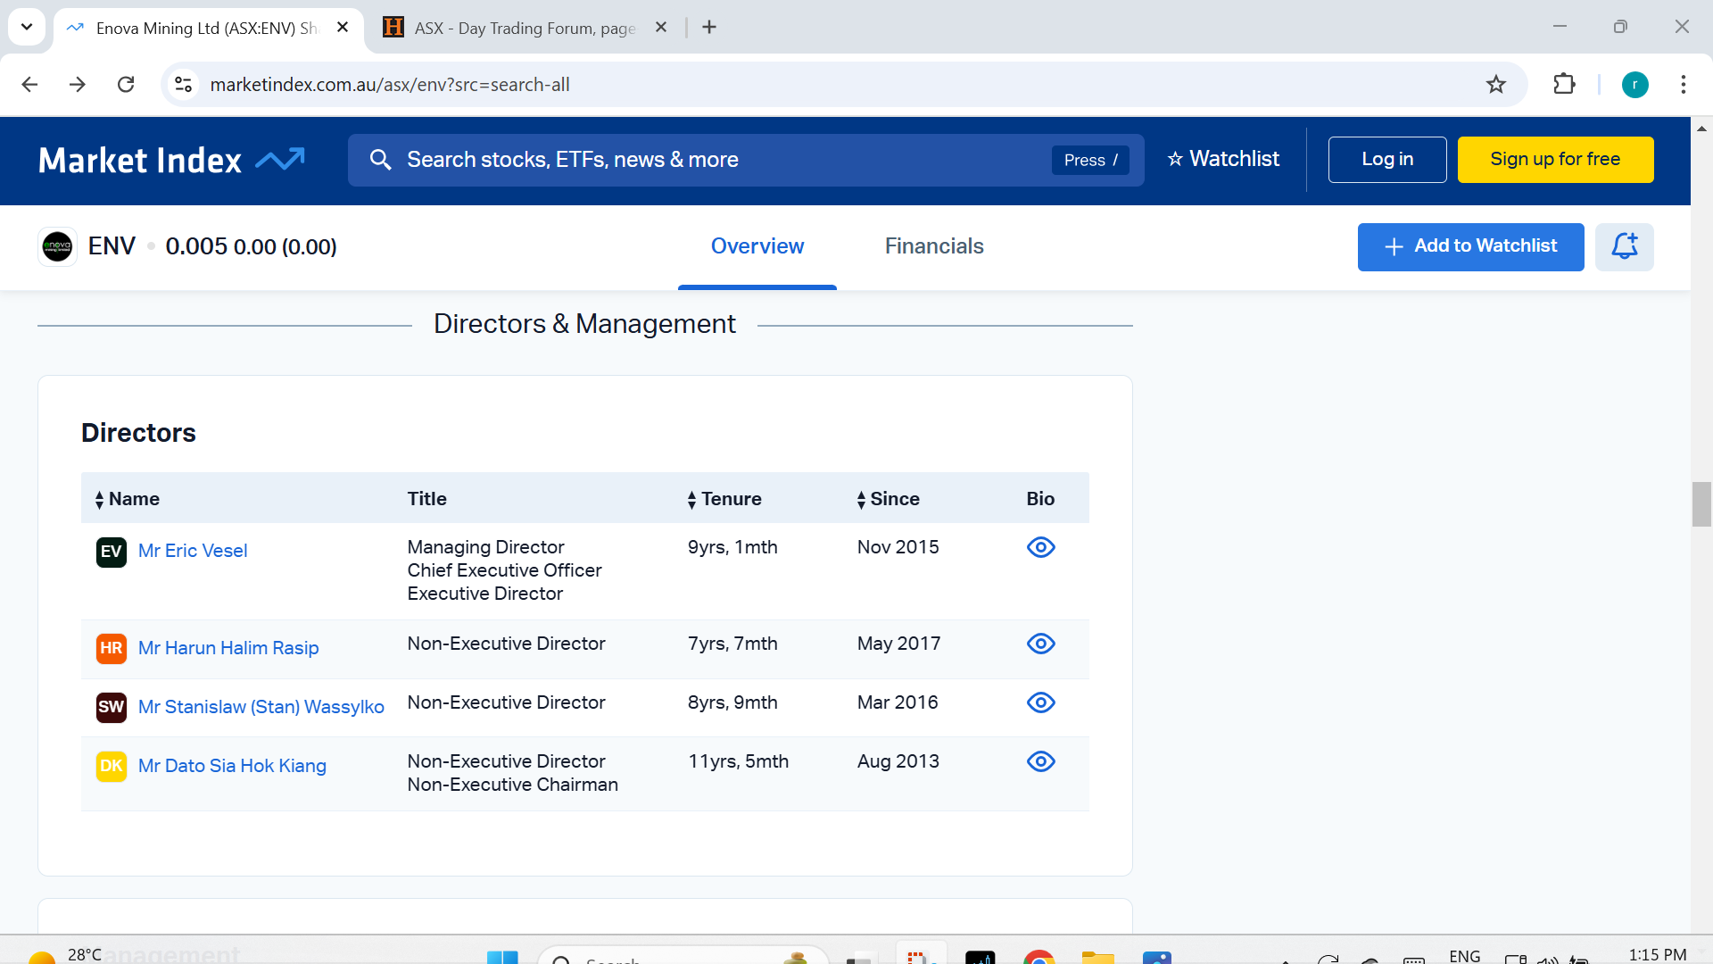Reload the current page
Screen dimensions: 1713x964
126,85
